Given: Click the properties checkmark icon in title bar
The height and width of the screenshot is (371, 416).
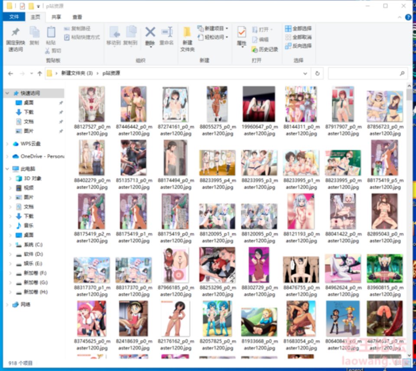Looking at the screenshot, I should click(22, 6).
